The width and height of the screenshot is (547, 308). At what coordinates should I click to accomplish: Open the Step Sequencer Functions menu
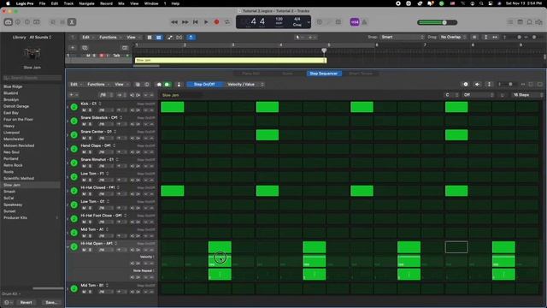click(x=97, y=84)
